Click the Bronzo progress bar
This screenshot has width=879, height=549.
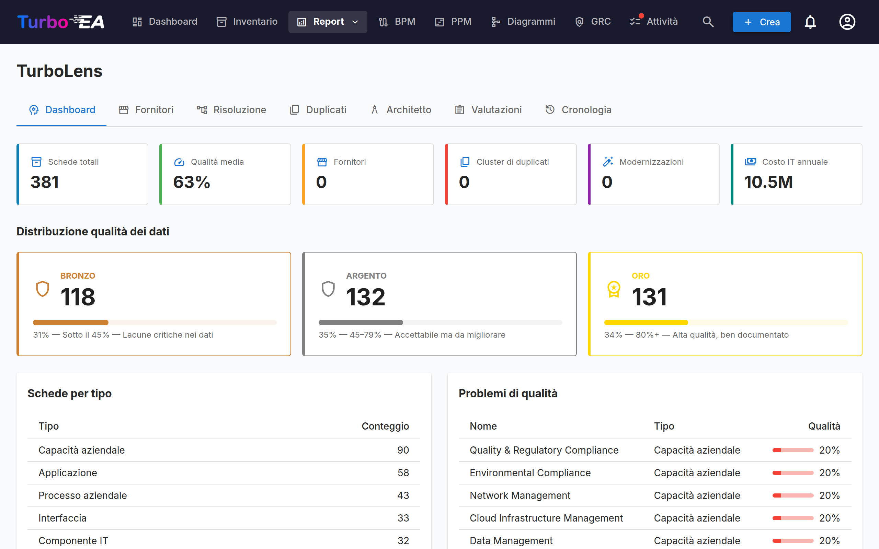point(155,323)
